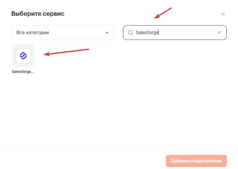
Task: Click the footer bar left of add button
Action: [83, 160]
